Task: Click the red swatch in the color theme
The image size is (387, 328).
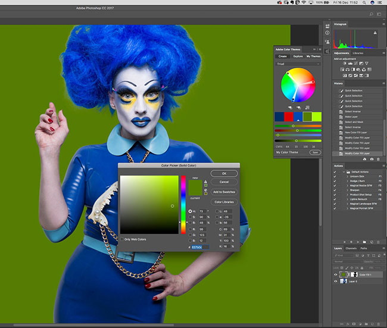Action: 289,117
